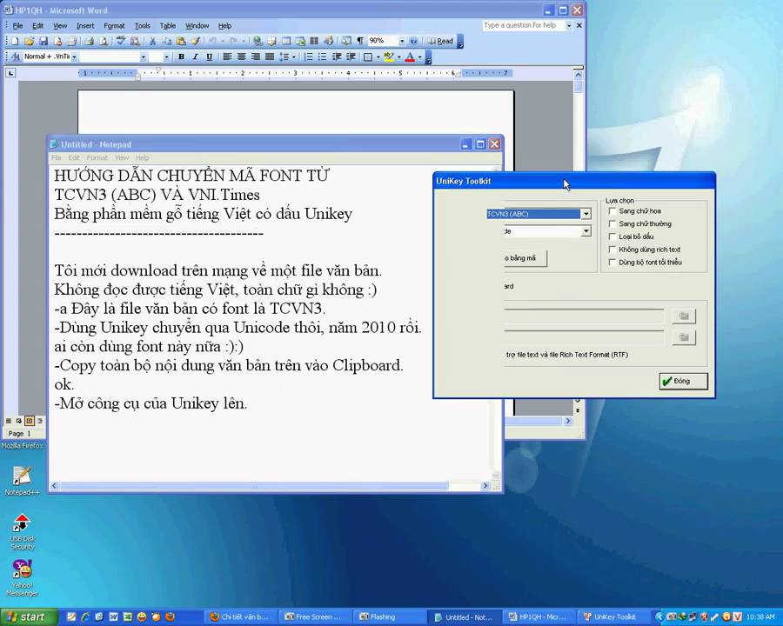
Task: Justify text using the Word toolbar icon
Action: pos(270,57)
